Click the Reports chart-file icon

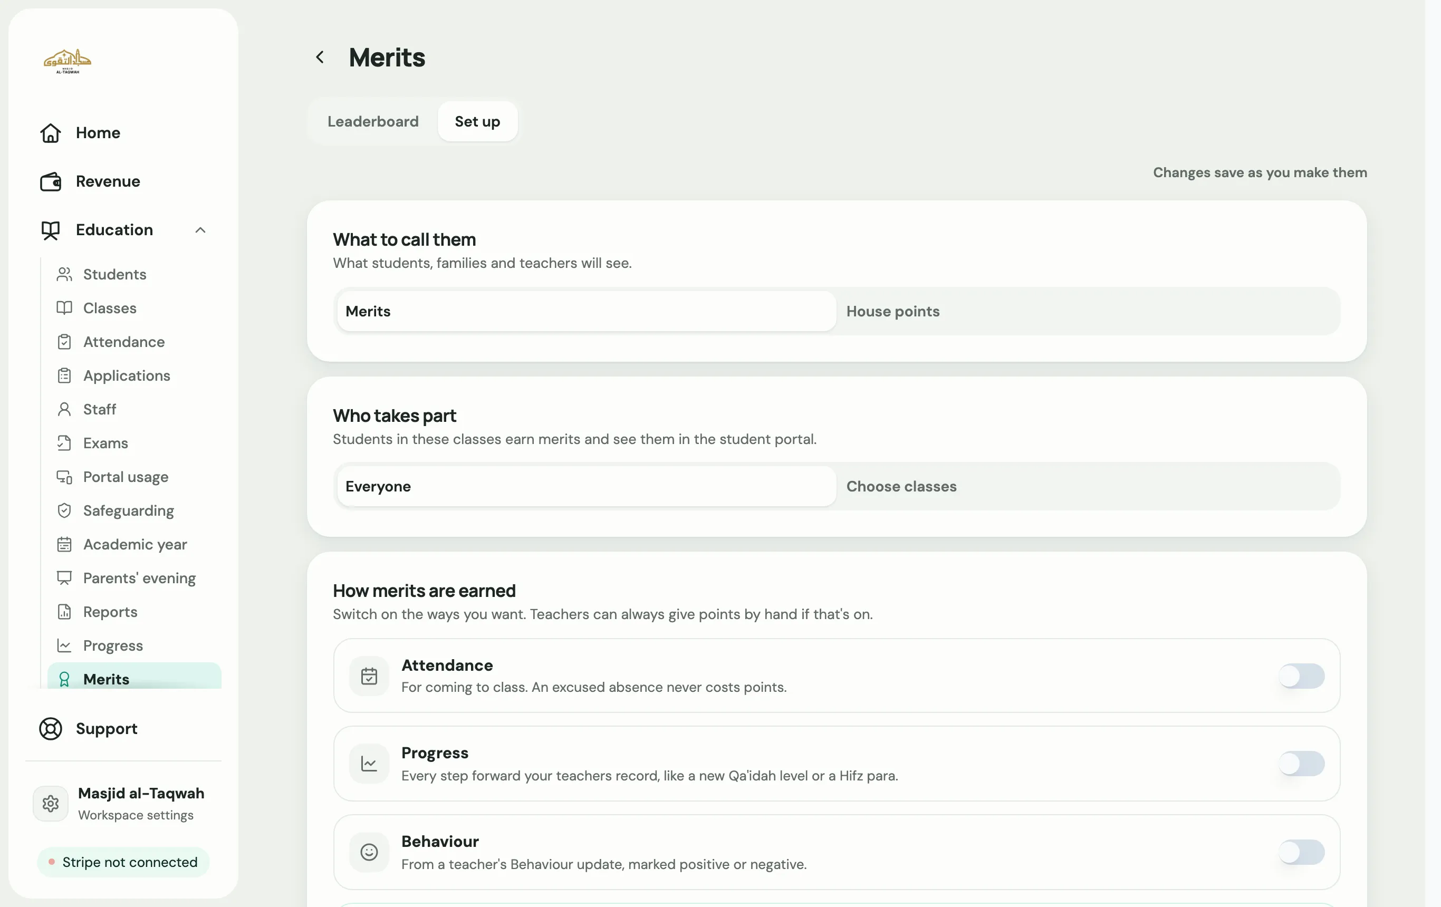[64, 612]
